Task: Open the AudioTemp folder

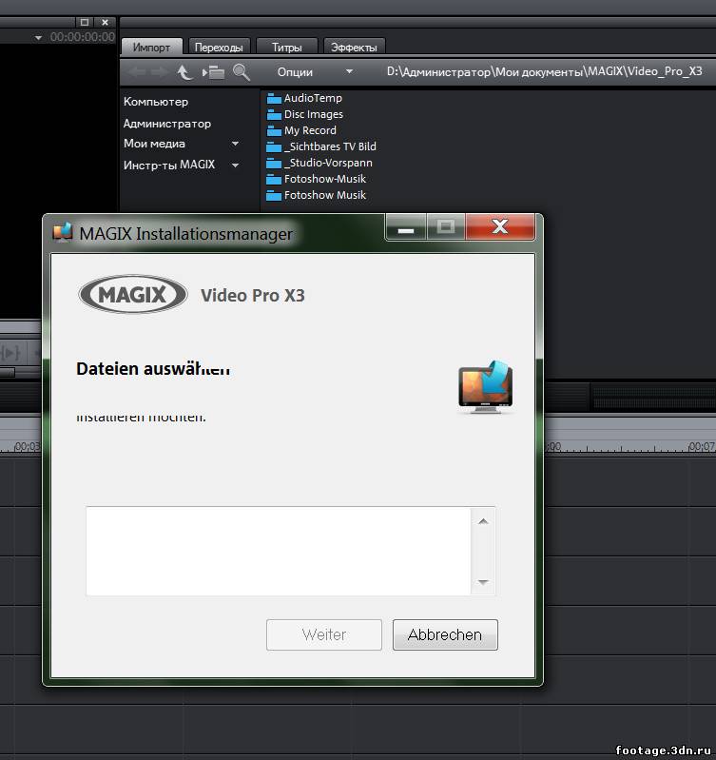Action: tap(304, 98)
